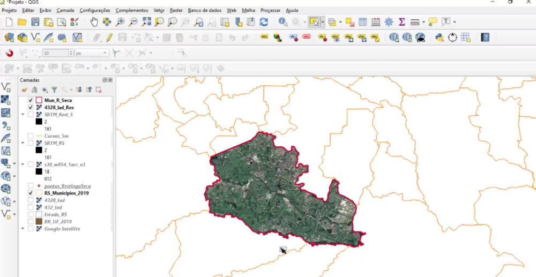The width and height of the screenshot is (536, 277).
Task: Open the Processar menu
Action: [270, 11]
